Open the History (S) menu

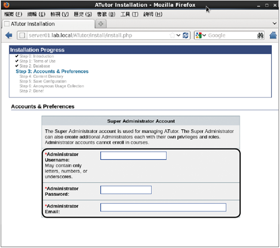pos(83,14)
